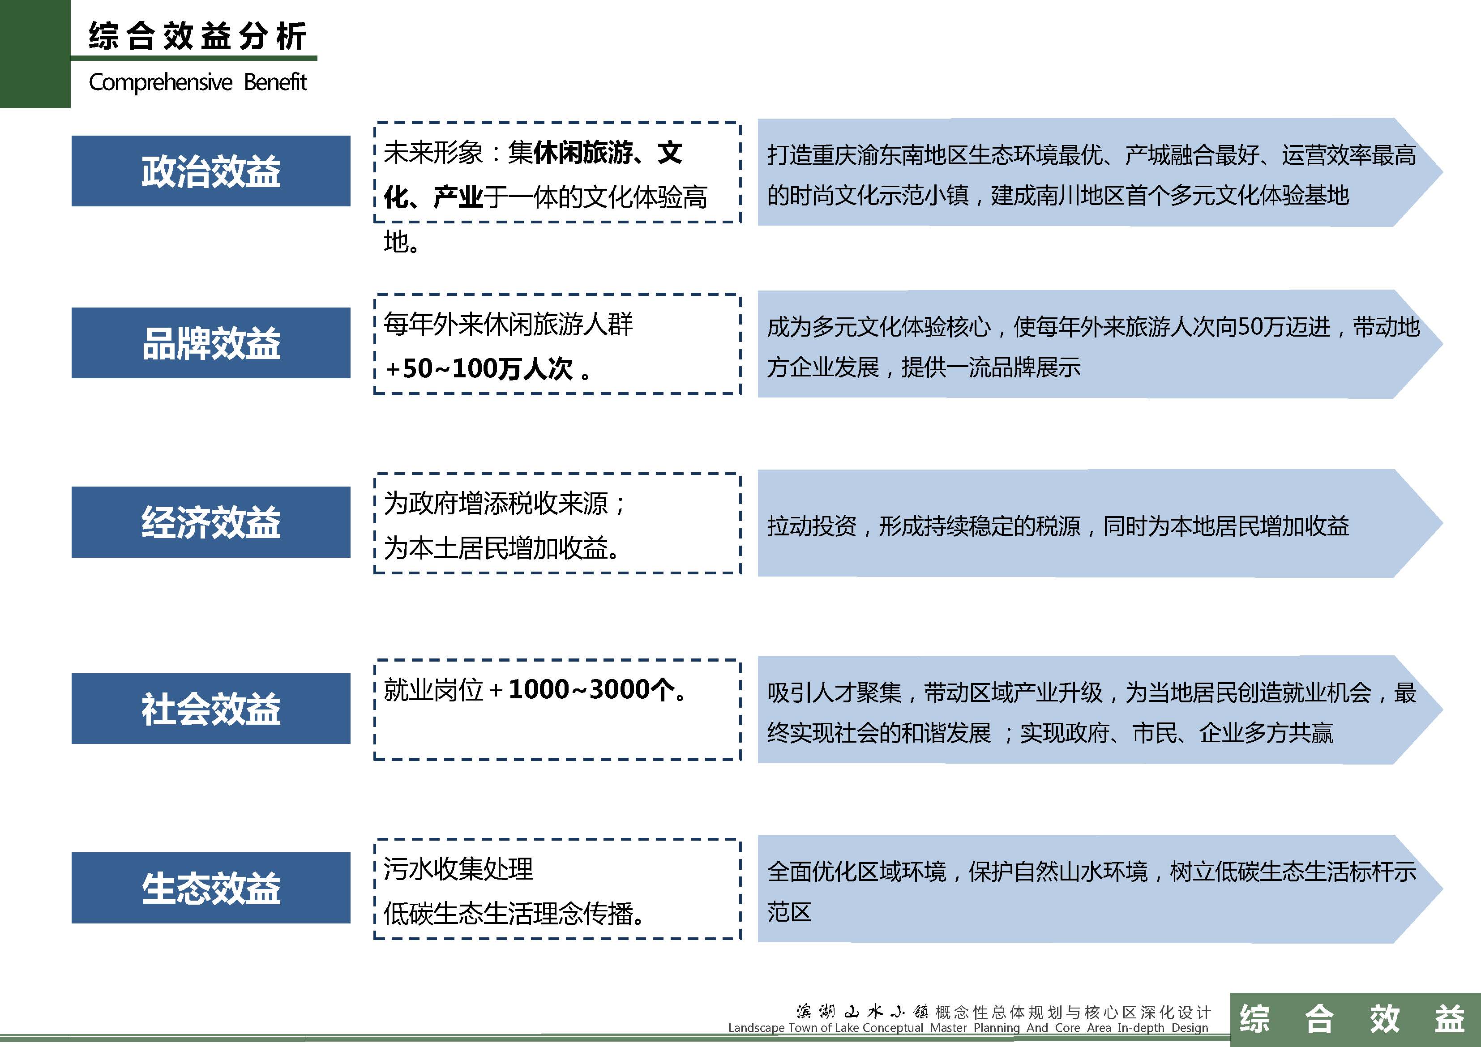This screenshot has width=1481, height=1047.
Task: Click the dashed box about 未来形象
Action: coord(556,173)
